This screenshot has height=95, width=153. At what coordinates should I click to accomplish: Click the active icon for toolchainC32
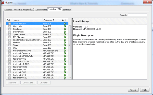(65, 72)
